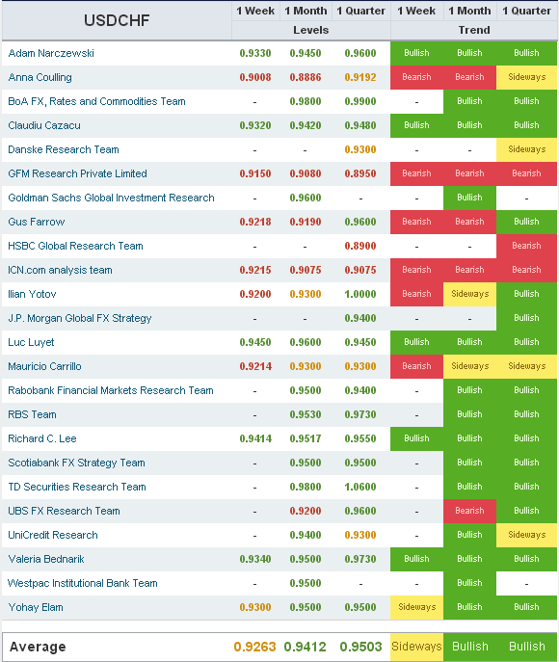Image resolution: width=559 pixels, height=662 pixels.
Task: Select ICN.com 1 Week level 0.9215
Action: 255,270
